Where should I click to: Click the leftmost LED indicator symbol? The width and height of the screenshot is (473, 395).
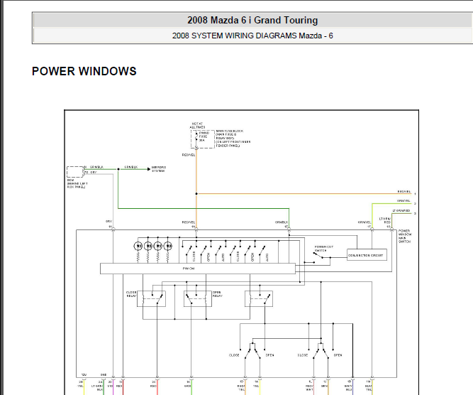pos(138,247)
